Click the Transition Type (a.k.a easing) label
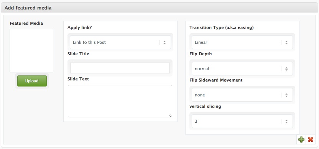Screen dimensions: 319x149 (x=222, y=27)
